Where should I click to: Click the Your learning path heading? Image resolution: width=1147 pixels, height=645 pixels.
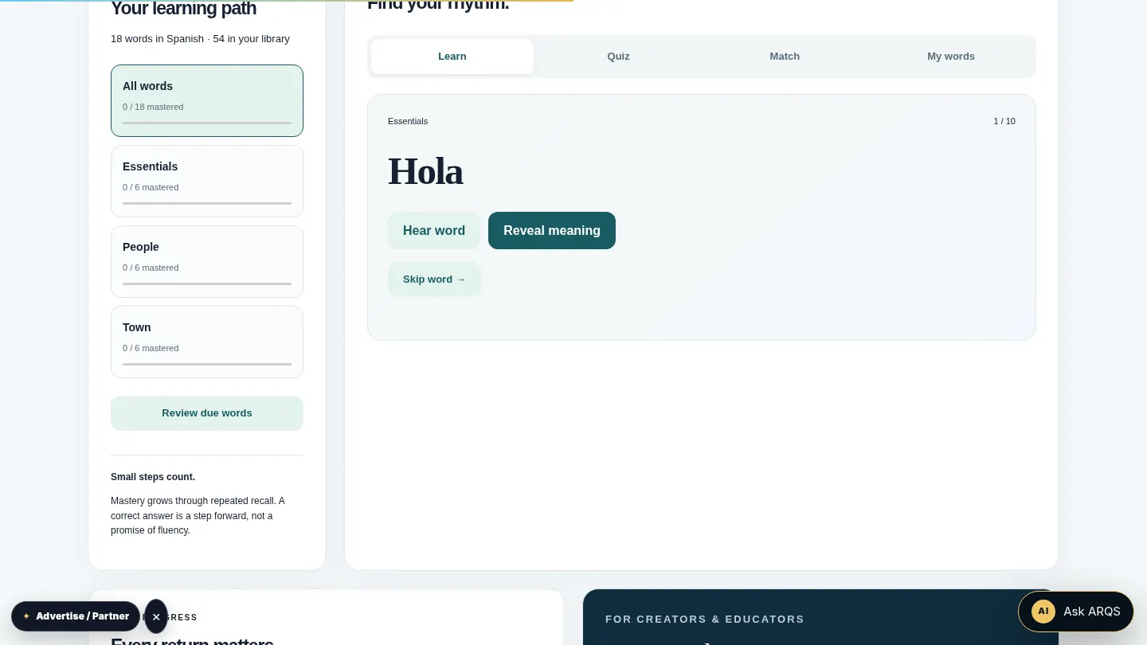click(183, 9)
